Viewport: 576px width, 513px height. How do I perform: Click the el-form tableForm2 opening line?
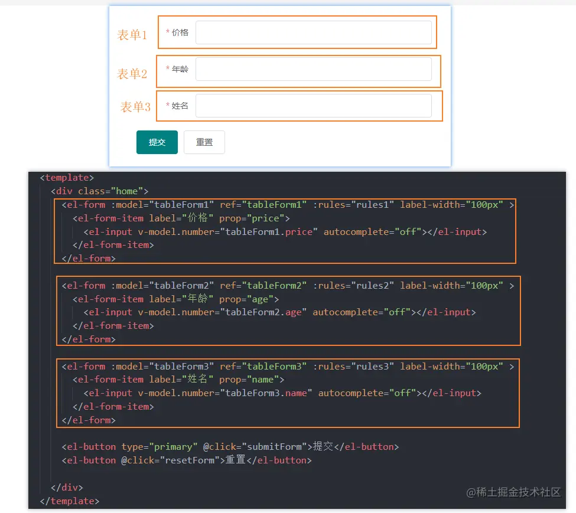click(288, 286)
